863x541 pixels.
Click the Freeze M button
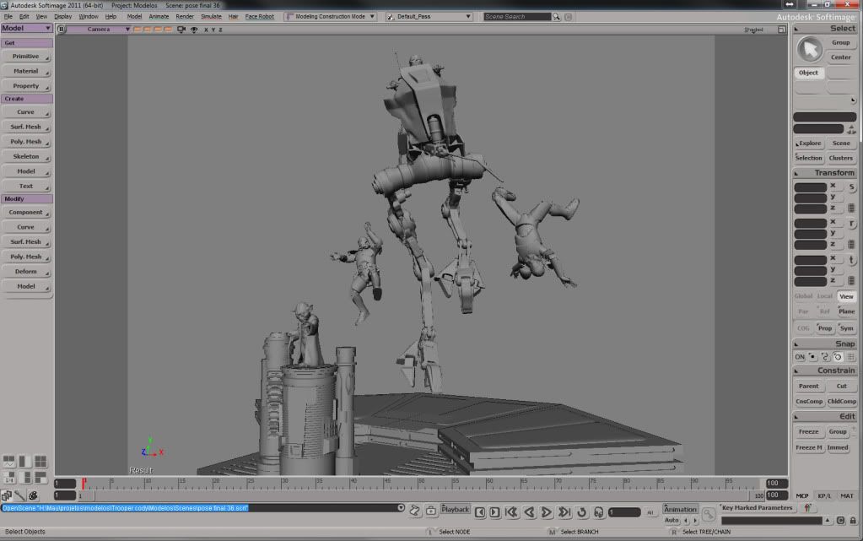[x=809, y=447]
